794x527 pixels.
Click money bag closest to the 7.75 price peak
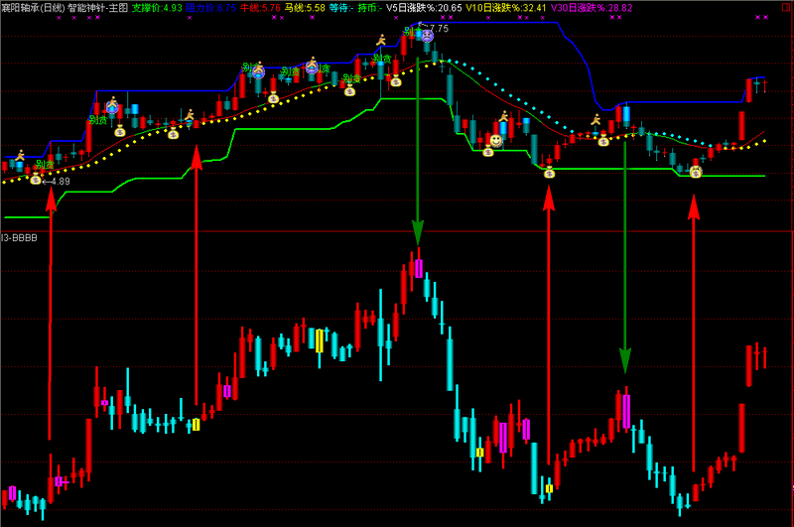pyautogui.click(x=396, y=81)
